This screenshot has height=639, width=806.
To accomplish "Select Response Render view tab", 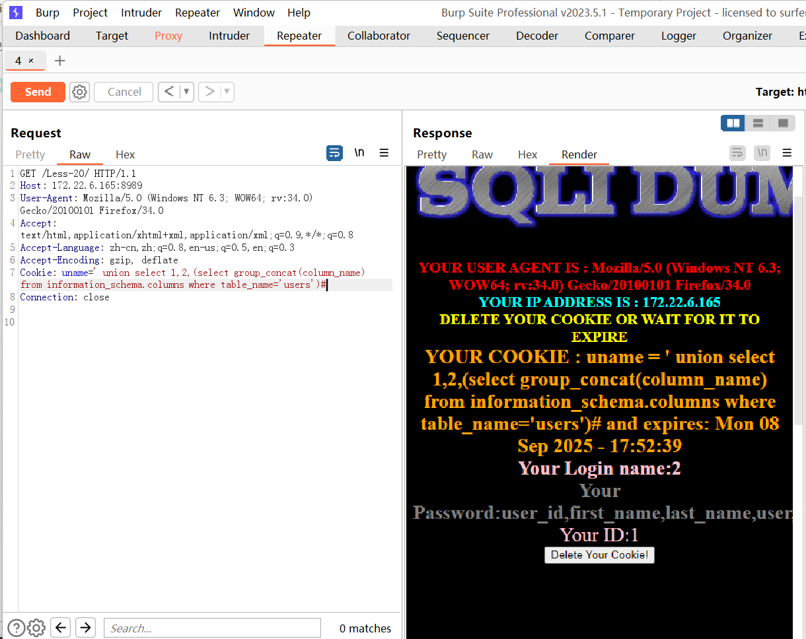I will pyautogui.click(x=579, y=154).
